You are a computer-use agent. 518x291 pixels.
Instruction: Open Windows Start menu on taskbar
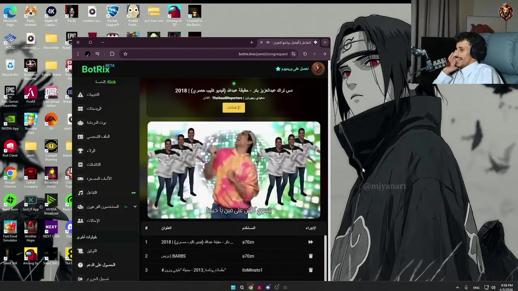click(x=233, y=287)
